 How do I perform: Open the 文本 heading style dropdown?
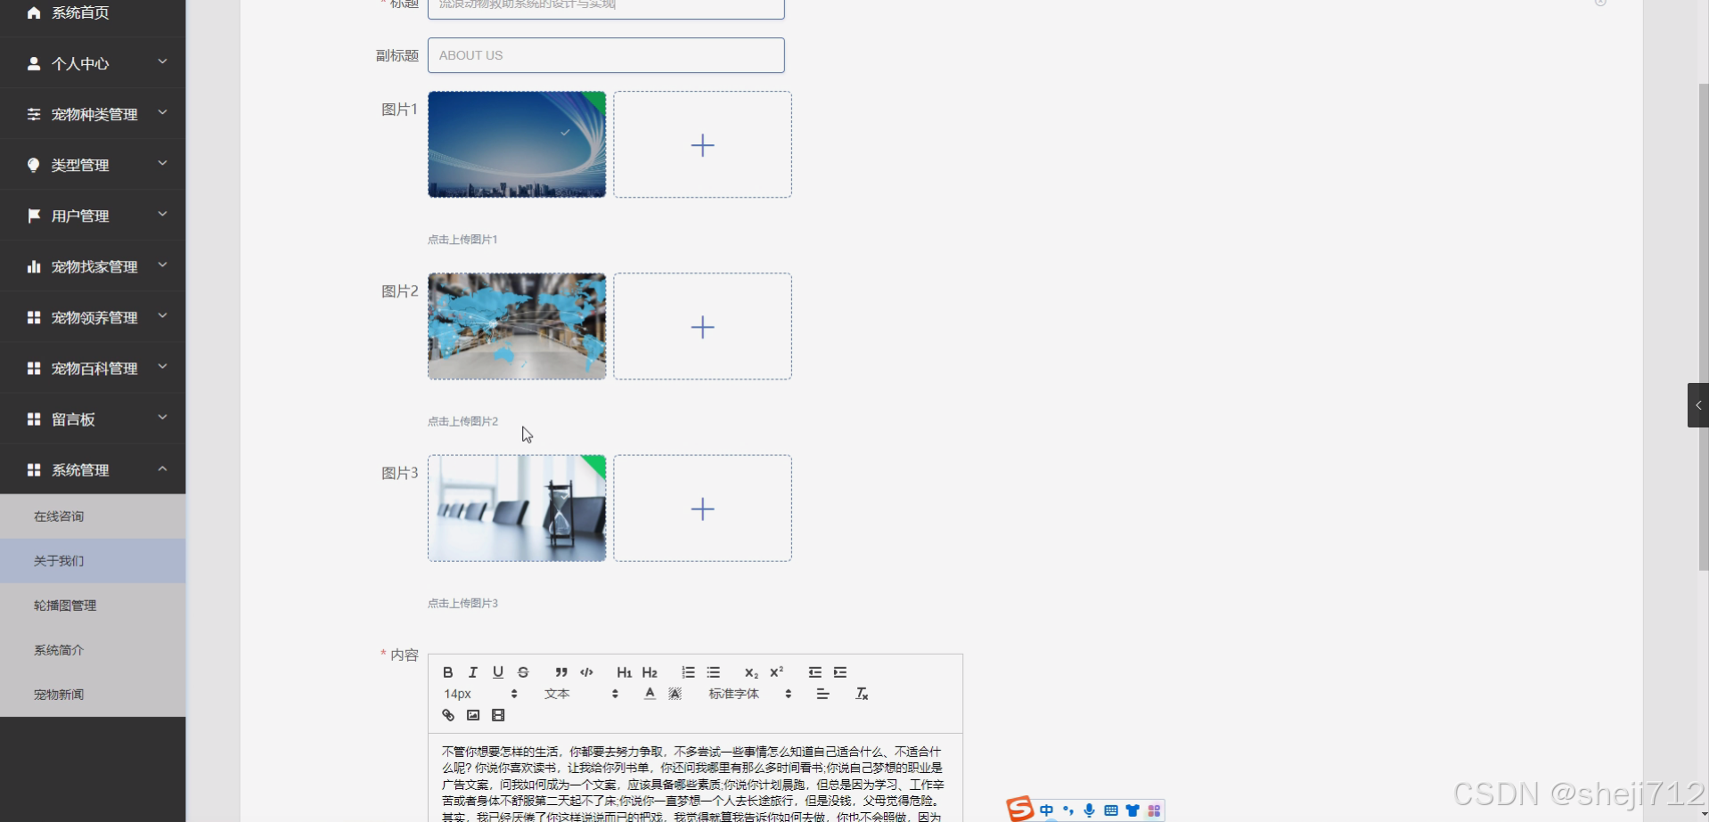(581, 694)
